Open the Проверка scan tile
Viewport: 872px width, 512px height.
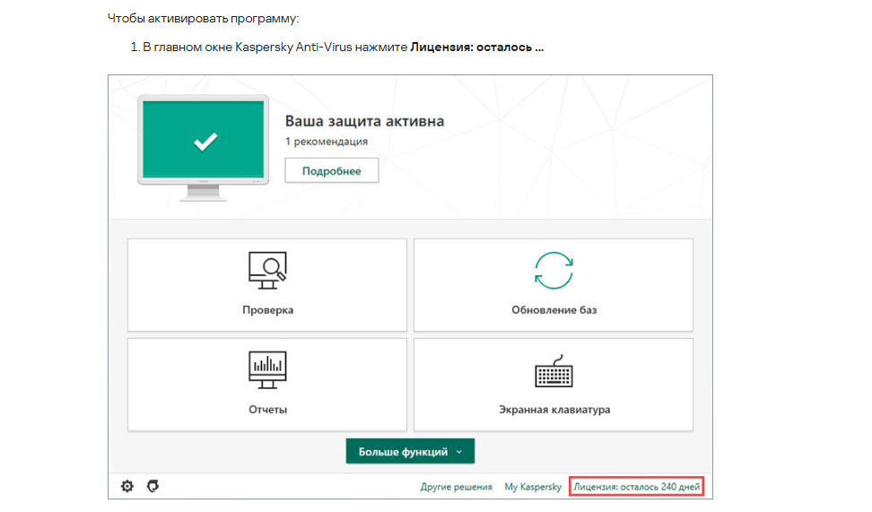pyautogui.click(x=267, y=285)
